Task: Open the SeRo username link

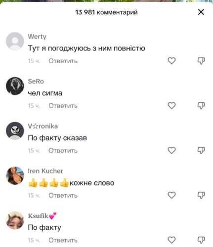Action: 36,82
